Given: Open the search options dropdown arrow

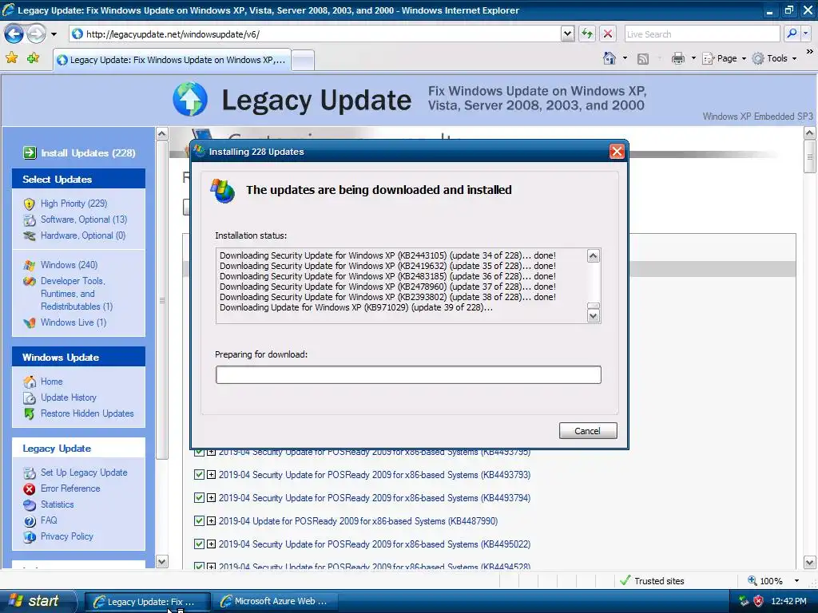Looking at the screenshot, I should pyautogui.click(x=806, y=34).
